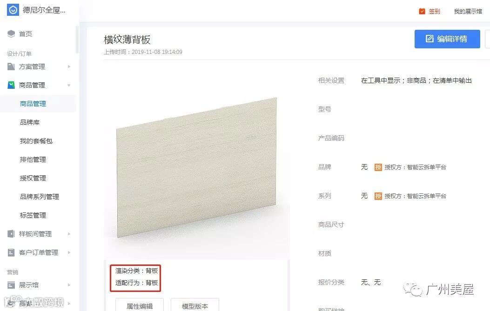The image size is (490, 311).
Task: Open 标签管理 submenu item
Action: point(33,215)
